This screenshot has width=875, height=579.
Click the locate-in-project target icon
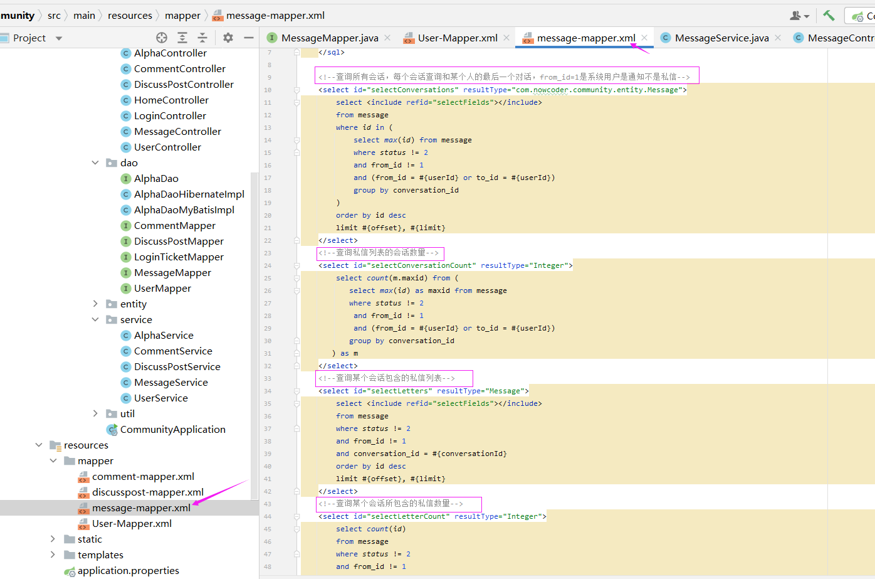162,38
